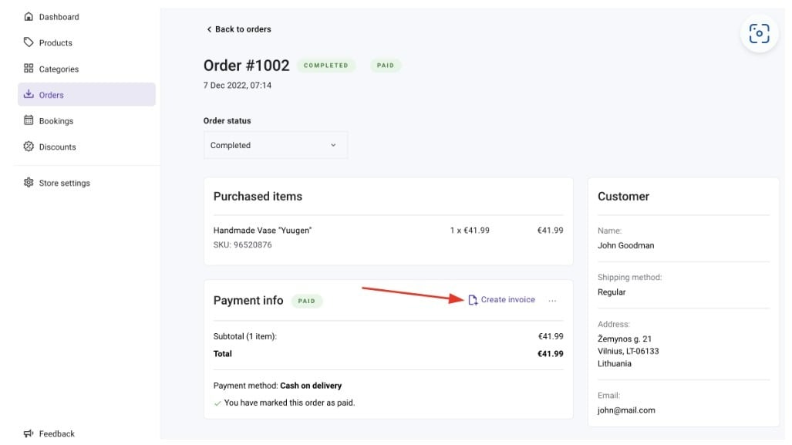Open payment info three-dots menu

pos(552,301)
